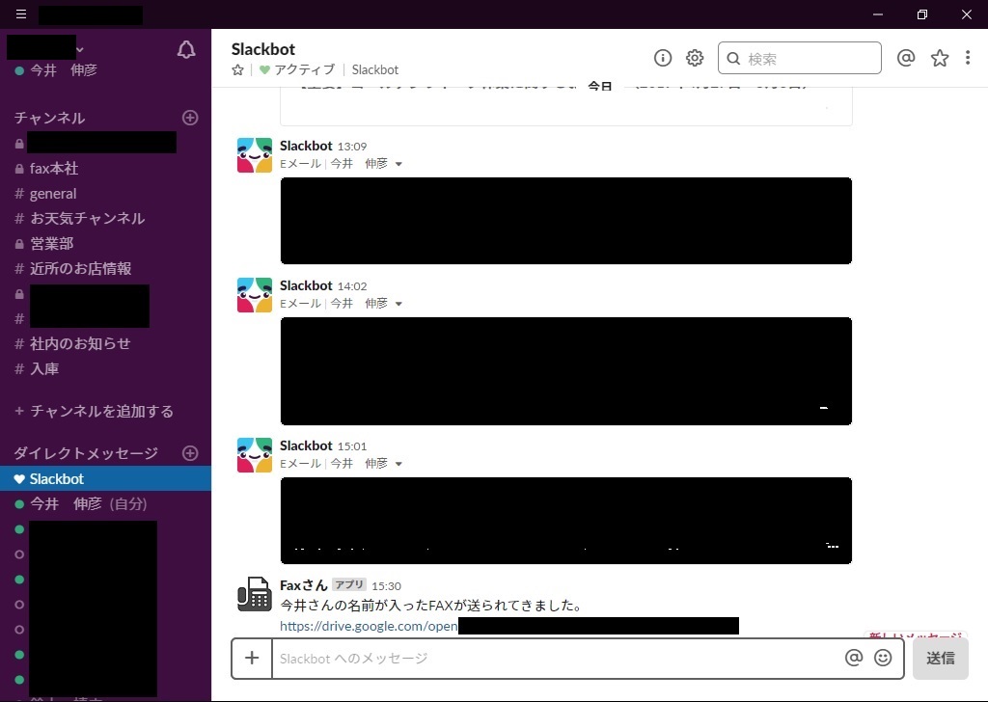Click Slackbot avatar on 15:01 message
988x702 pixels.
click(255, 455)
